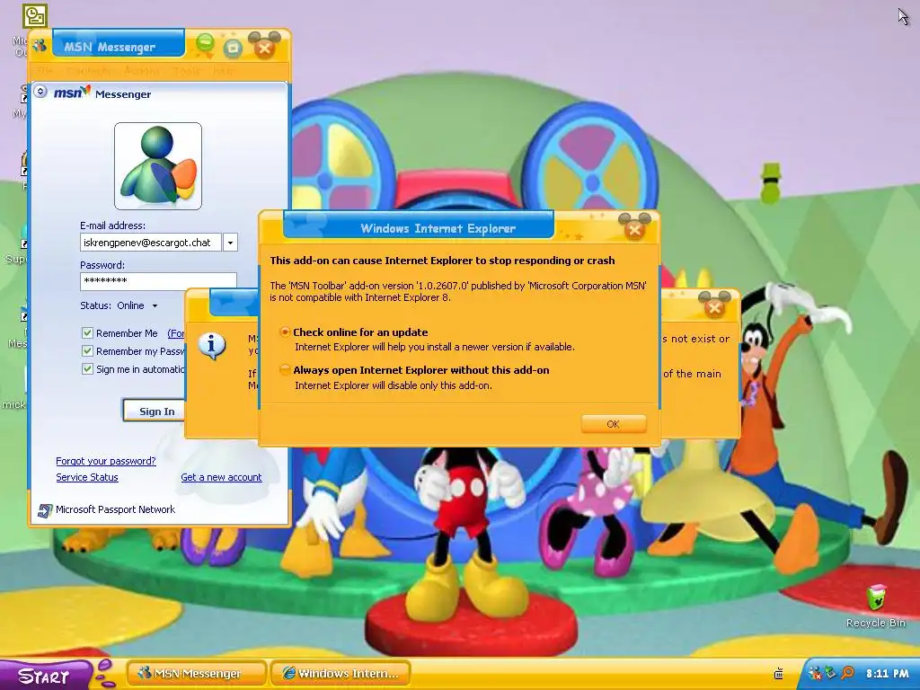Open the Microsoft Outlook desktop icon
Viewport: 920px width, 690px height.
pyautogui.click(x=35, y=16)
